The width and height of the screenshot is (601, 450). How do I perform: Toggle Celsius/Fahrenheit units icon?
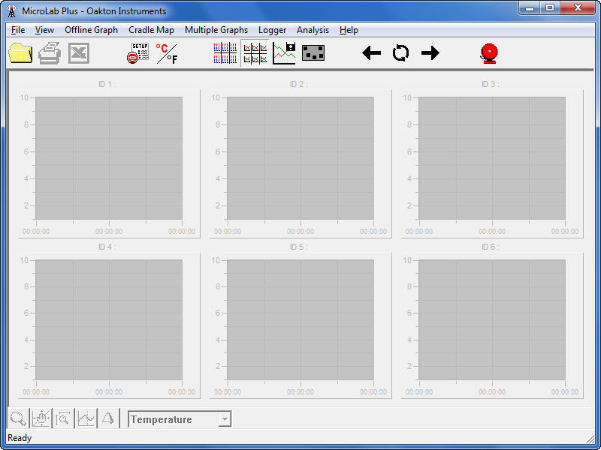click(167, 53)
